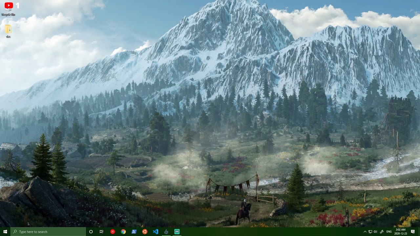
Task: Launch Ubuntu from the taskbar
Action: pyautogui.click(x=145, y=232)
